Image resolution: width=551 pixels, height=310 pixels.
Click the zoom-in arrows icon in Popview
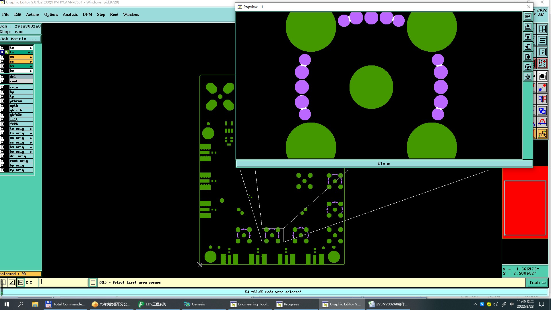(528, 67)
